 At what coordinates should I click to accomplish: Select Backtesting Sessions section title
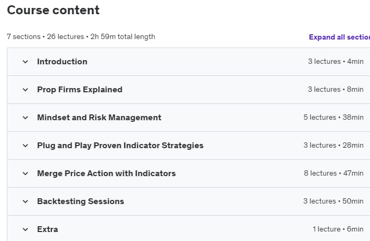tap(81, 201)
